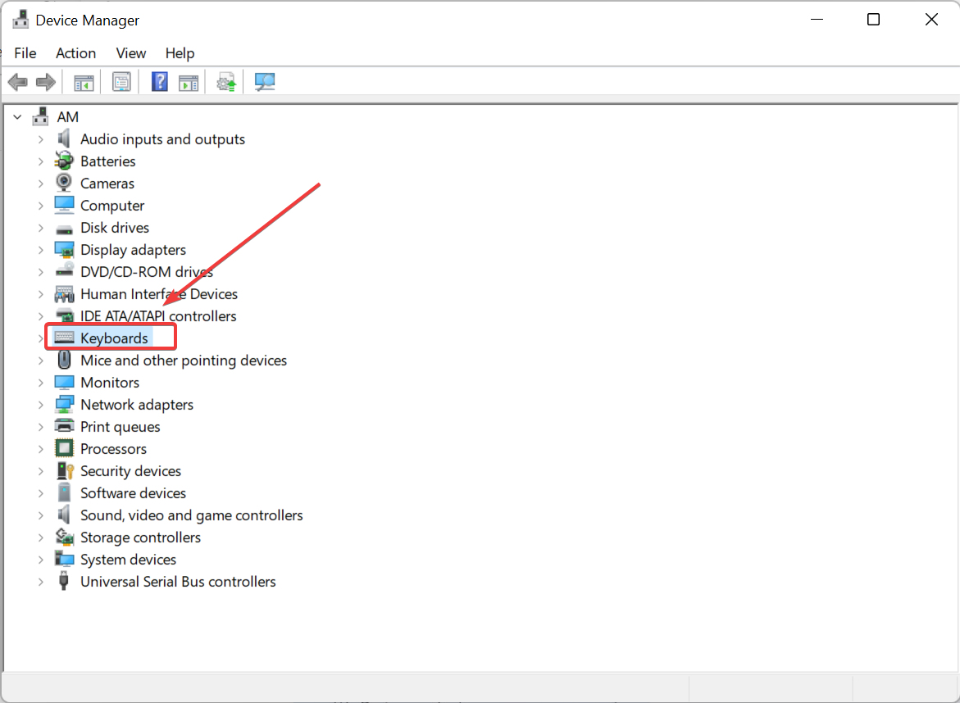
Task: Expand the Audio inputs and outputs category
Action: click(40, 139)
